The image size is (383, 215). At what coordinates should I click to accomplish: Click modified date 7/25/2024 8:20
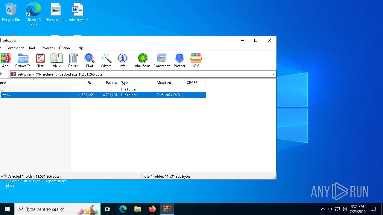pos(170,95)
